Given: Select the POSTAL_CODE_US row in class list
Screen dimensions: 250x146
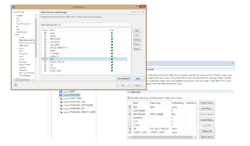Looking at the screenshot, I should (84, 62).
